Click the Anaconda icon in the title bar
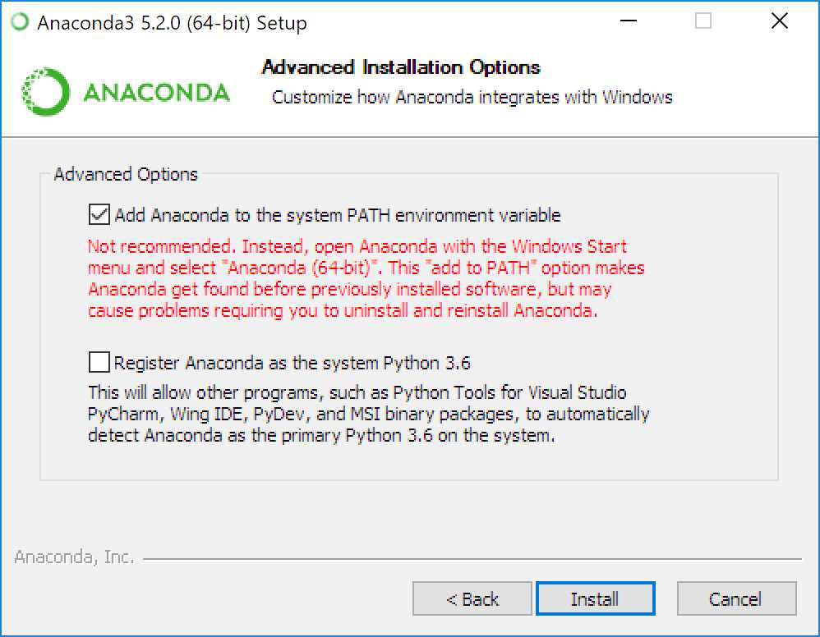 [x=20, y=22]
